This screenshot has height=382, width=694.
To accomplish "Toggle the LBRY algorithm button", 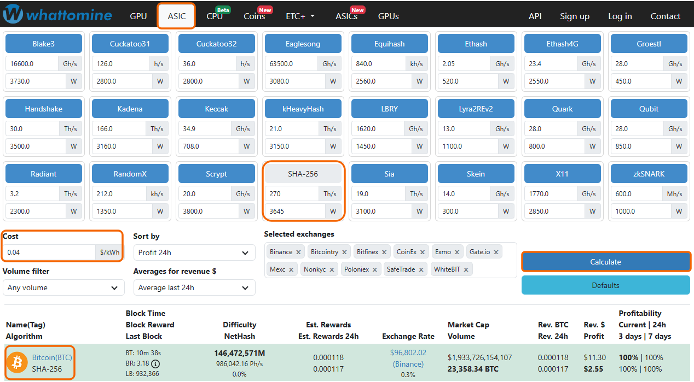I will (x=389, y=109).
